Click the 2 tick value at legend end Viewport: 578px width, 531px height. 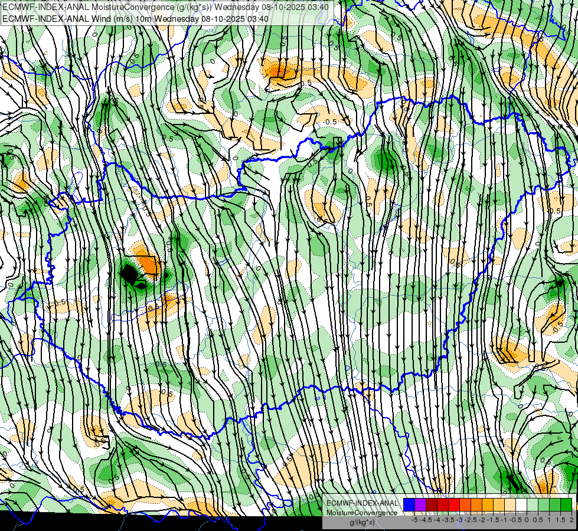[572, 520]
